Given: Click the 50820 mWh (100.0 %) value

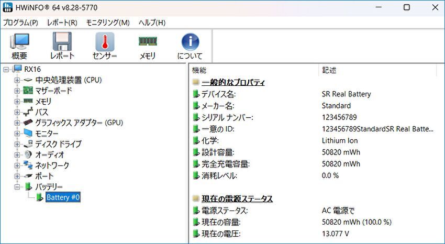Looking at the screenshot, I should pos(357,222).
